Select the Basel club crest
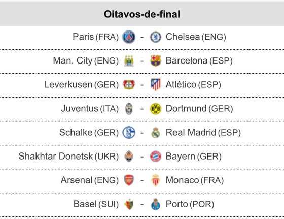Viewport: 284px width, 219px height. click(129, 204)
